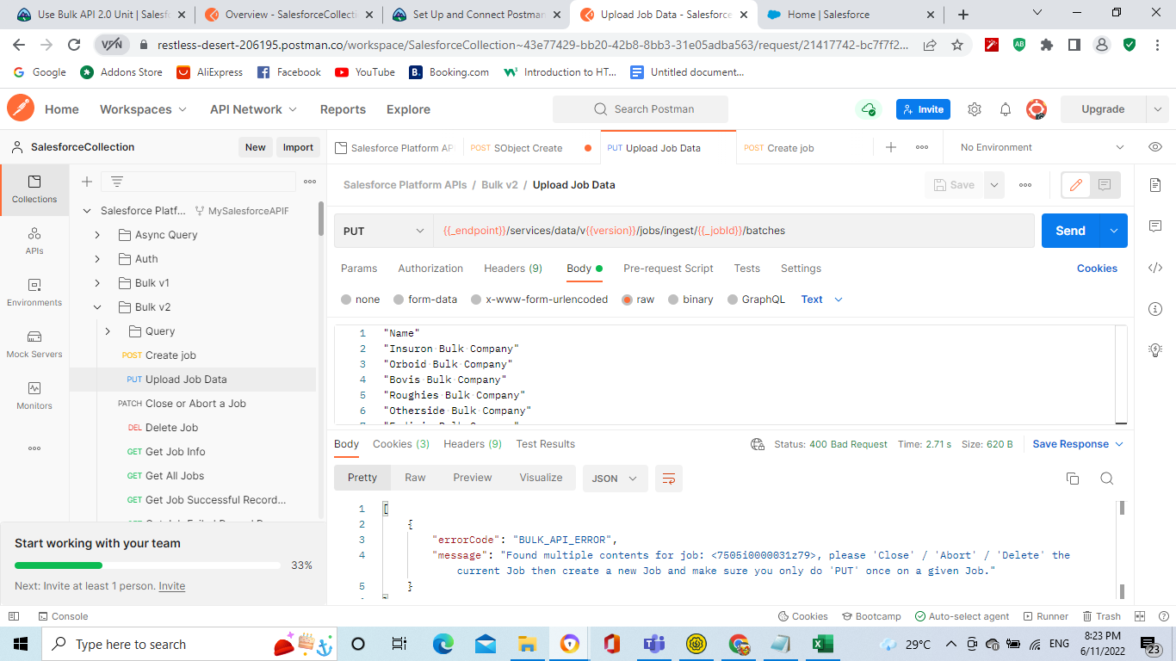Viewport: 1176px width, 661px height.
Task: Open the JSON response format dropdown
Action: [x=615, y=479]
